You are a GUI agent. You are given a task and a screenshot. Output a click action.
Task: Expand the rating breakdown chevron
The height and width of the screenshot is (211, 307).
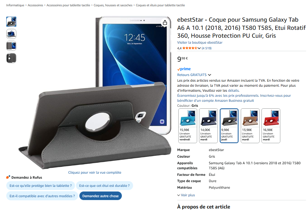point(199,48)
